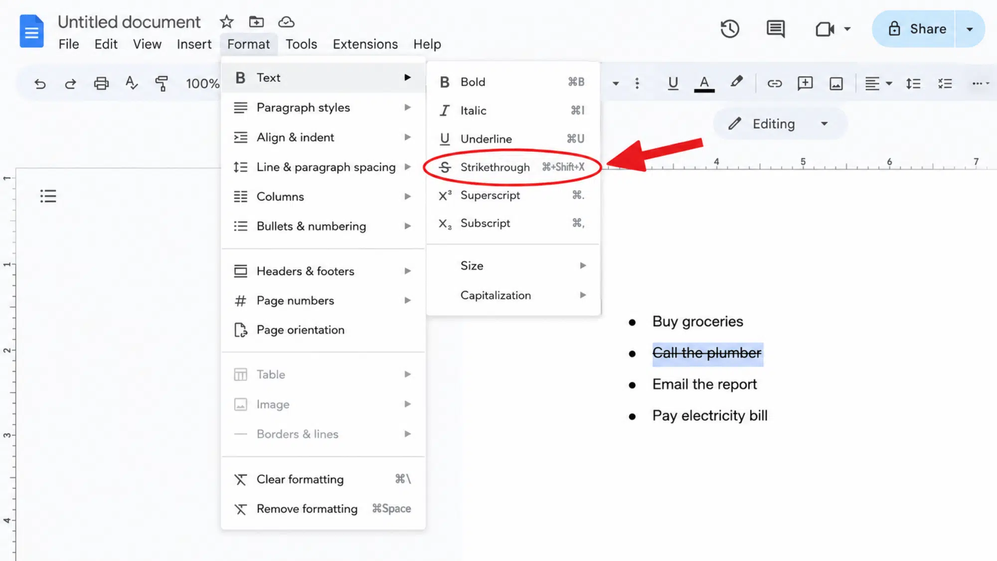
Task: Apply Underline from Text submenu
Action: coord(513,139)
